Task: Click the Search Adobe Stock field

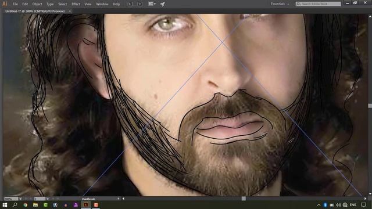Action: [x=318, y=4]
